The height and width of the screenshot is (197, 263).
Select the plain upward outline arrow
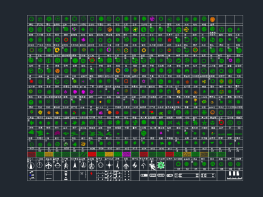[x=144, y=165]
